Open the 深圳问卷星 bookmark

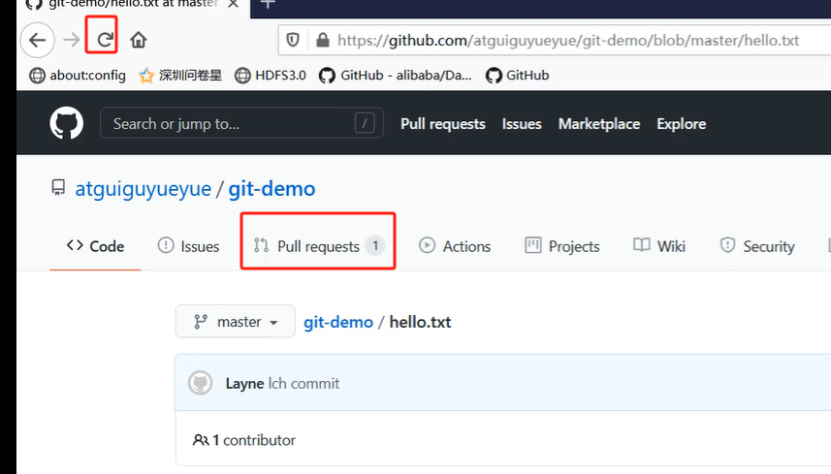click(180, 76)
